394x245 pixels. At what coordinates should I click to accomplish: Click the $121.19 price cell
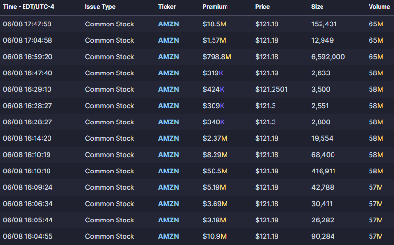pos(267,73)
